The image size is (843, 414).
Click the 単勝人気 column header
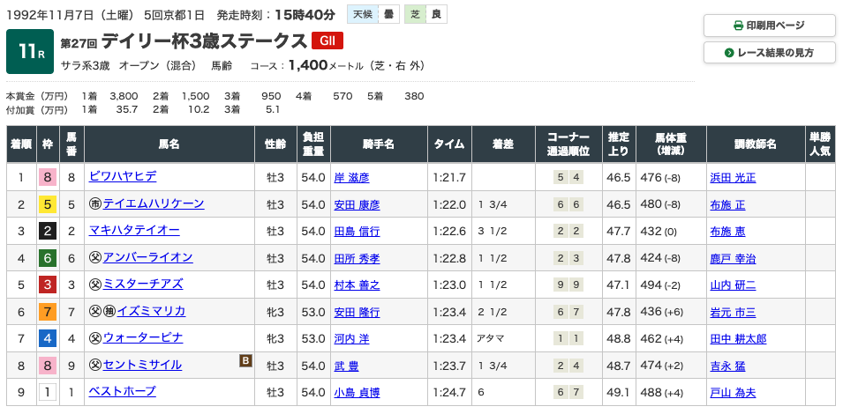(x=819, y=144)
